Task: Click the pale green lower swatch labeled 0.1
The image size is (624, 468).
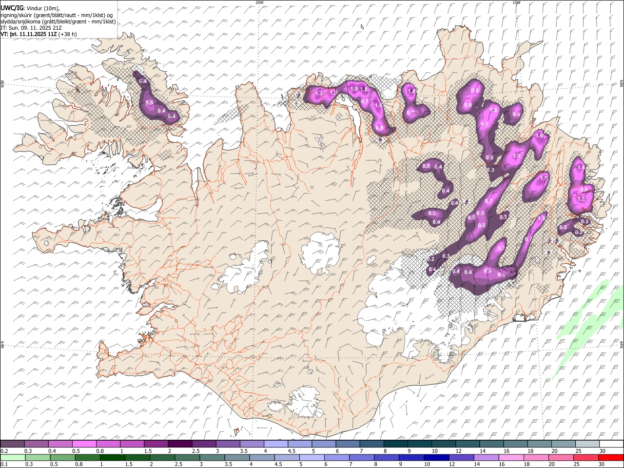Action: pyautogui.click(x=13, y=457)
